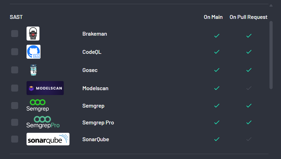Click the SemgrepPro logo
The width and height of the screenshot is (281, 159).
pos(43,122)
